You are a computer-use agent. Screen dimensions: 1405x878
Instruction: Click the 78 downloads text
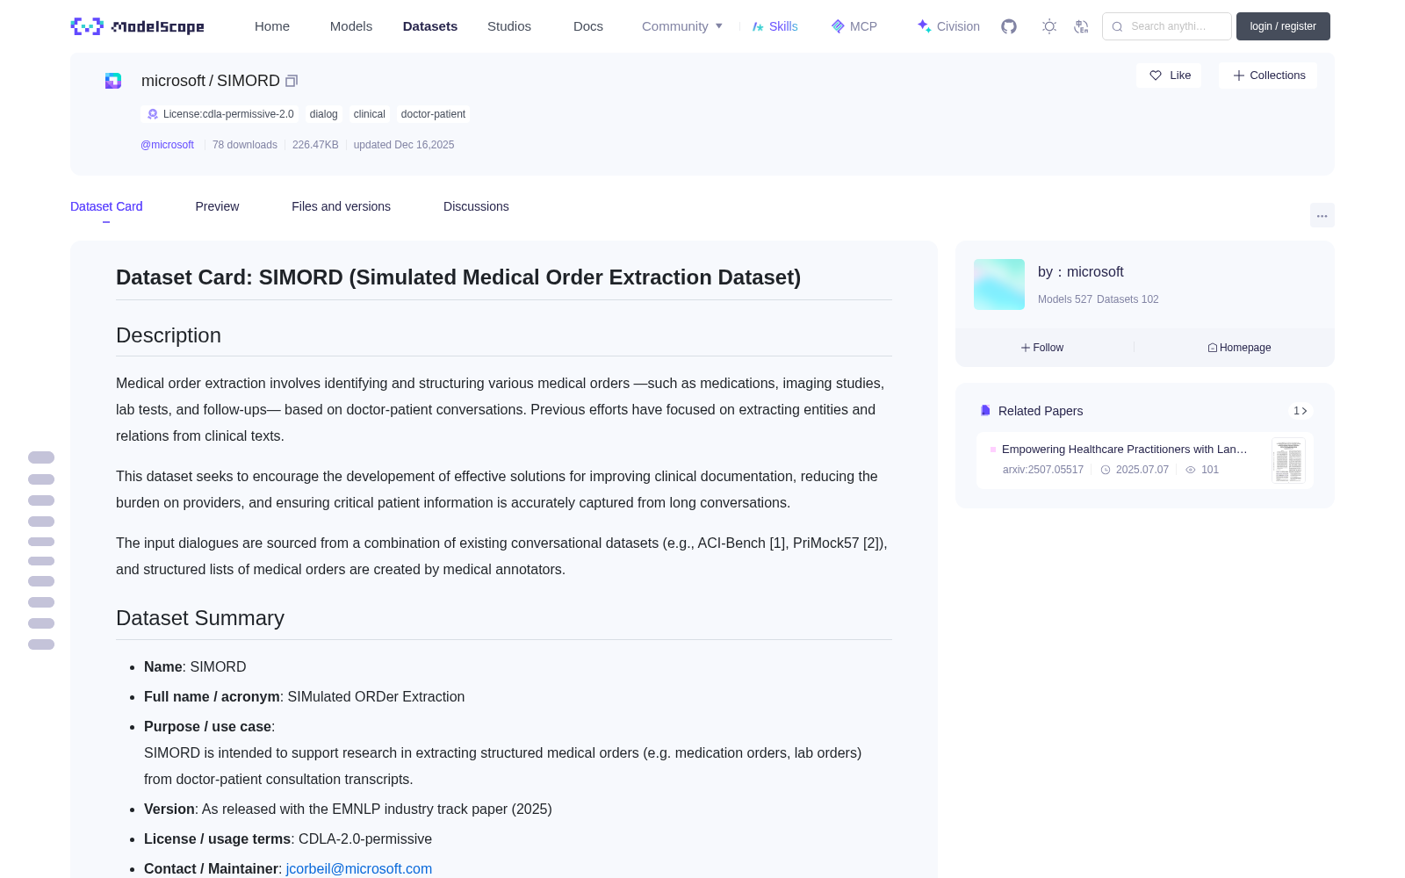(x=245, y=145)
